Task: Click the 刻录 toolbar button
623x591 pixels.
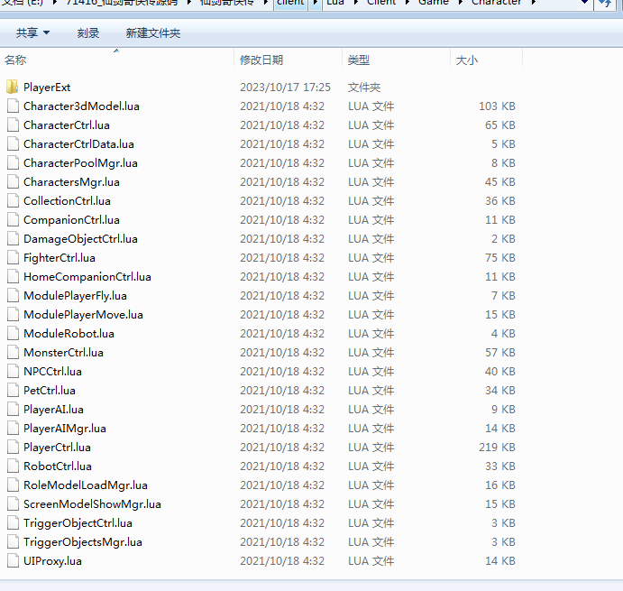Action: (x=87, y=33)
